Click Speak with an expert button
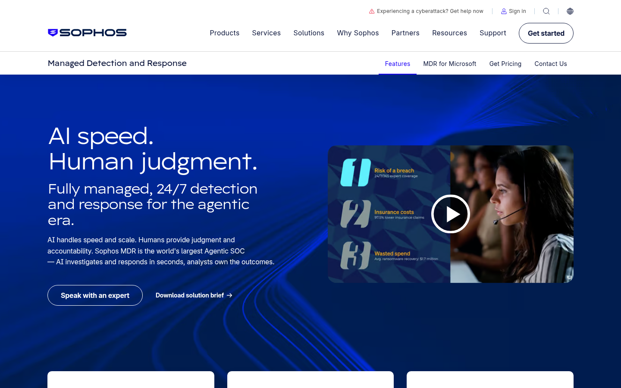This screenshot has height=388, width=621. click(x=95, y=295)
